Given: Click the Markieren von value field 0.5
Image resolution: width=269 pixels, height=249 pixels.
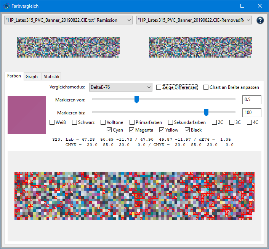Looking at the screenshot, I should [251, 100].
